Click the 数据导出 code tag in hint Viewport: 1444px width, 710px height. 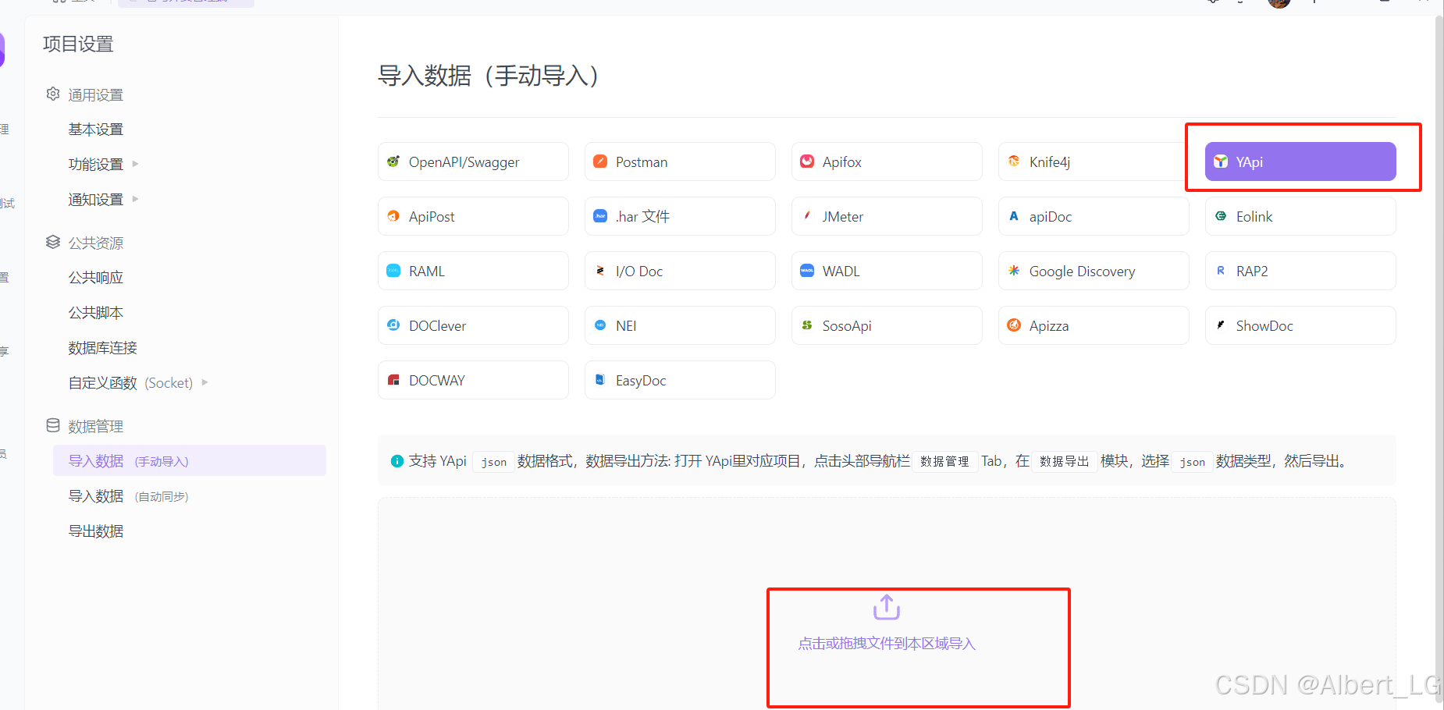click(x=1064, y=461)
